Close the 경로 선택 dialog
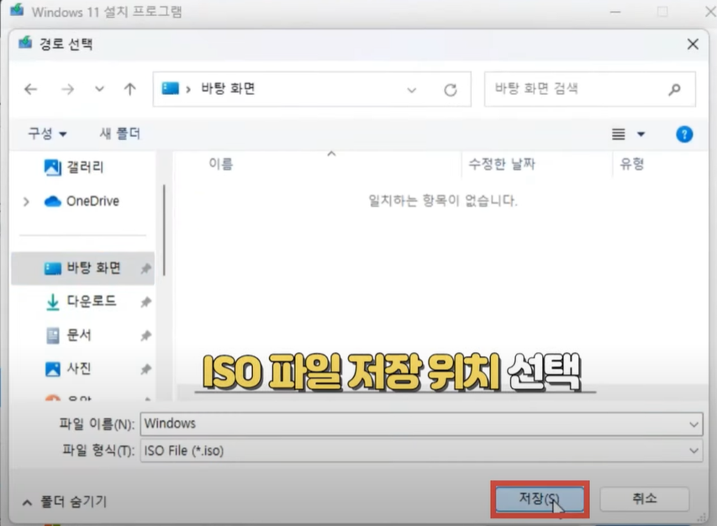Screen dimensions: 717x526 click(693, 44)
